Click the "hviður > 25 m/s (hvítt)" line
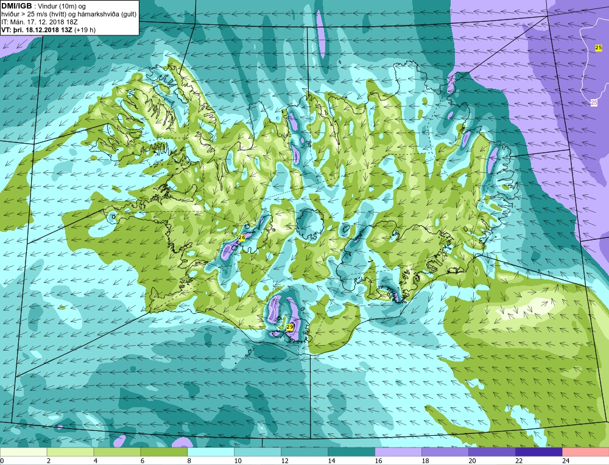609x465 pixels. pos(33,15)
